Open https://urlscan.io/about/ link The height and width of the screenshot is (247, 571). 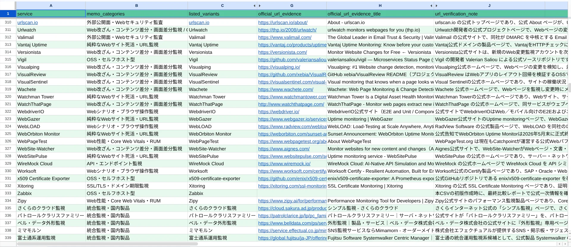[x=283, y=22]
